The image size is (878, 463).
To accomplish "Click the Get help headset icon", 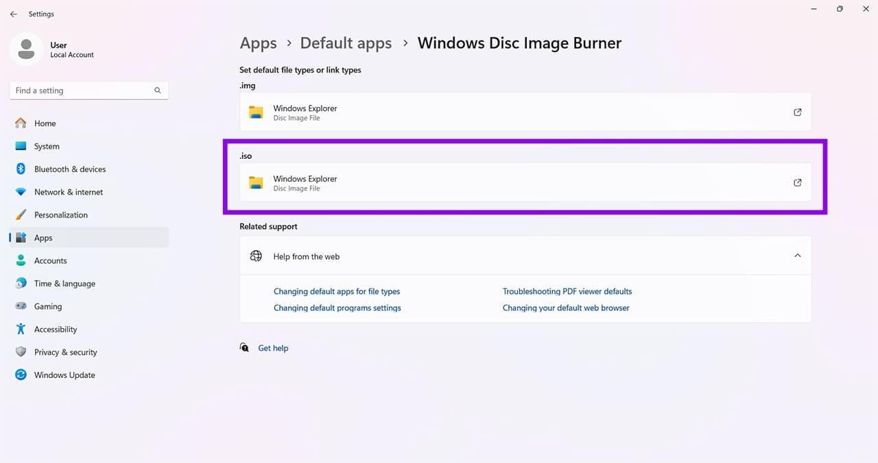I will [x=244, y=348].
